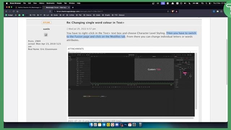The height and width of the screenshot is (130, 231).
Task: Open a new browser tab
Action: pos(73,7)
